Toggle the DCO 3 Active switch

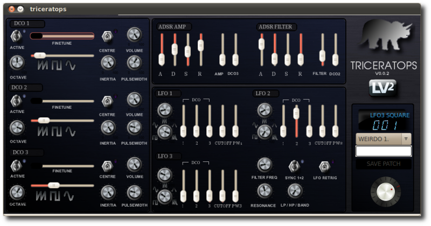16,166
